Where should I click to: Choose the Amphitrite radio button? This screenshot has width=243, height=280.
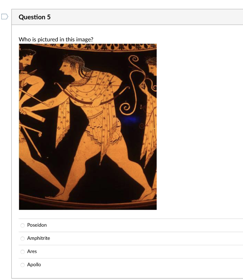(x=22, y=238)
